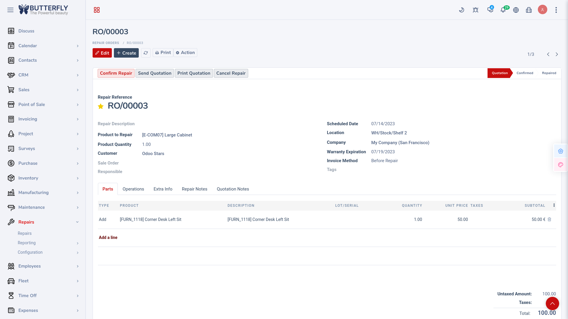The width and height of the screenshot is (568, 319).
Task: Click Cancel Repair button
Action: (x=231, y=73)
